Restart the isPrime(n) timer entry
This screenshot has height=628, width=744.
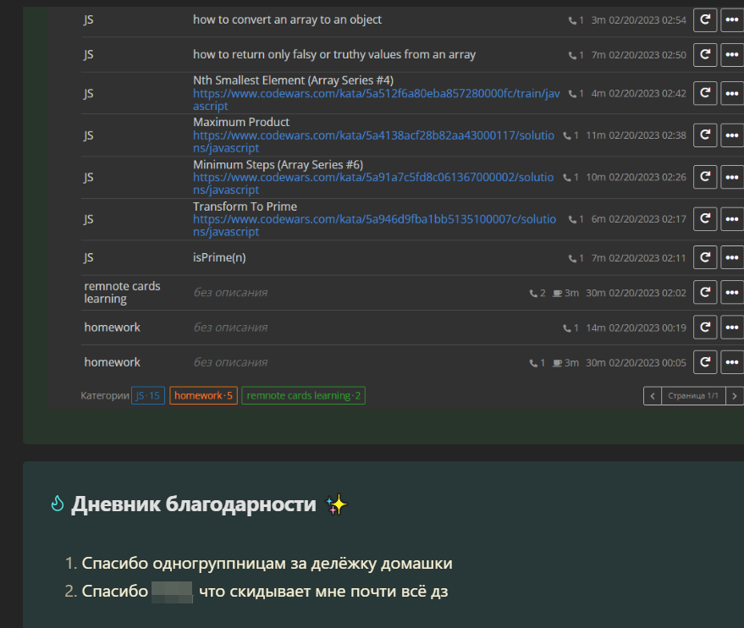(x=705, y=257)
